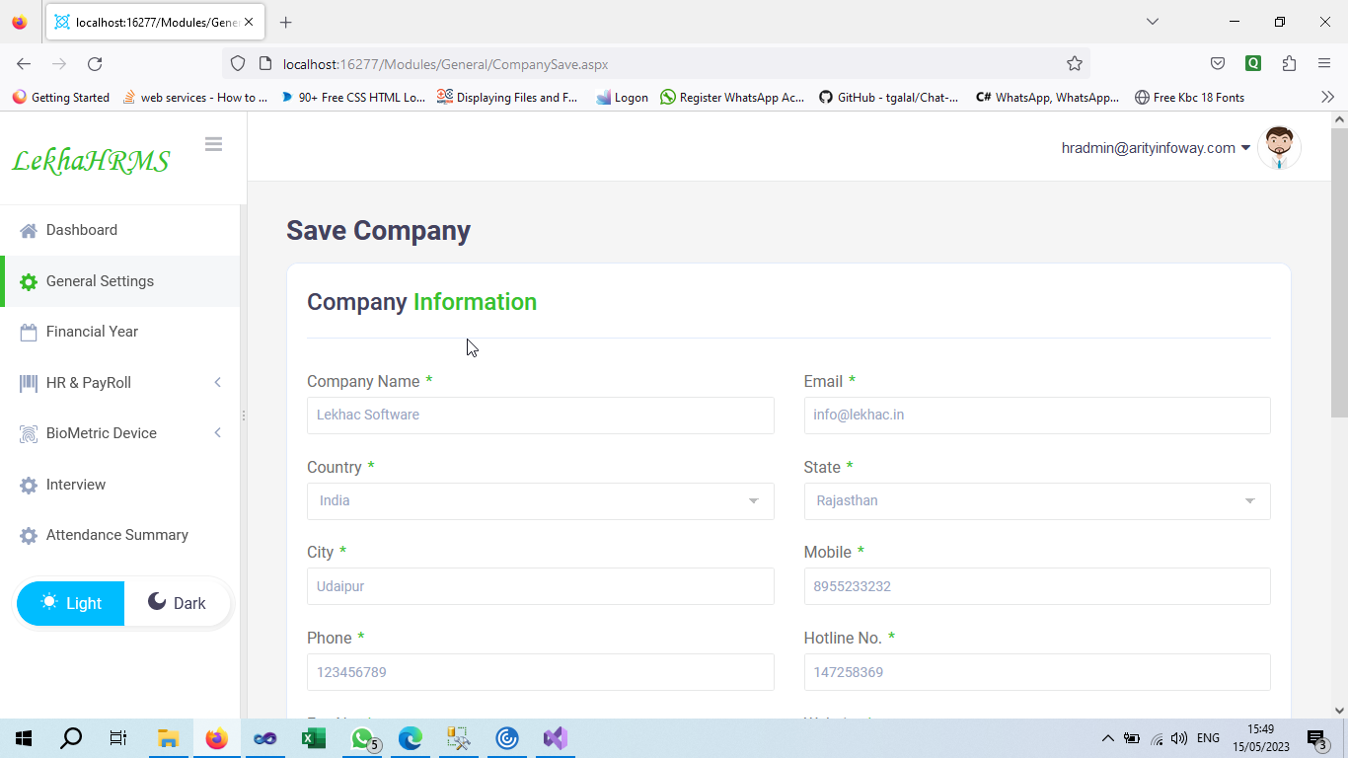Reload the page in Firefox
Viewport: 1348px width, 758px height.
95,64
